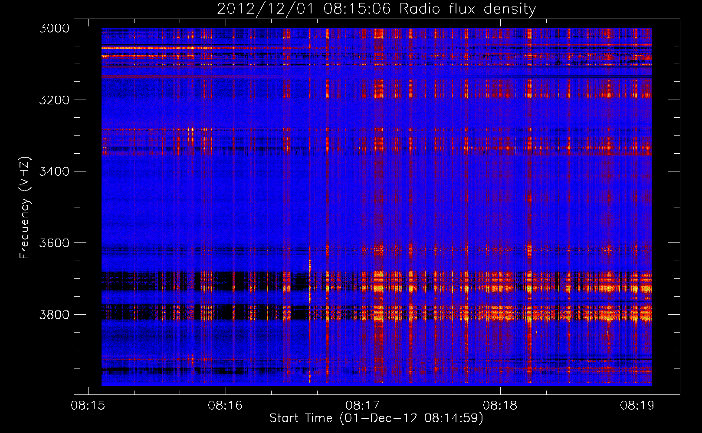Click the 08:16 time tick label
Image resolution: width=702 pixels, height=433 pixels.
(225, 406)
